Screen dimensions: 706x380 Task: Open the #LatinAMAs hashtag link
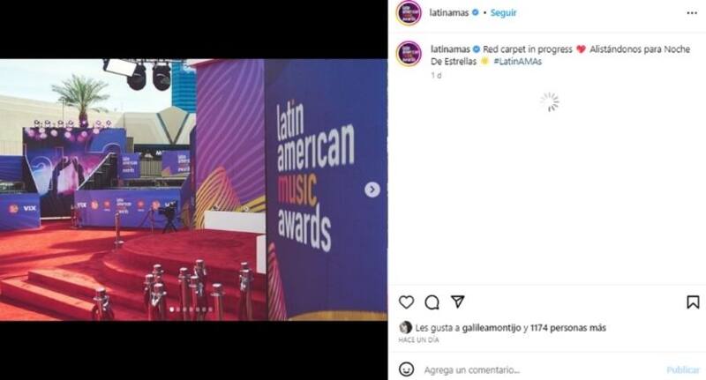pyautogui.click(x=517, y=62)
